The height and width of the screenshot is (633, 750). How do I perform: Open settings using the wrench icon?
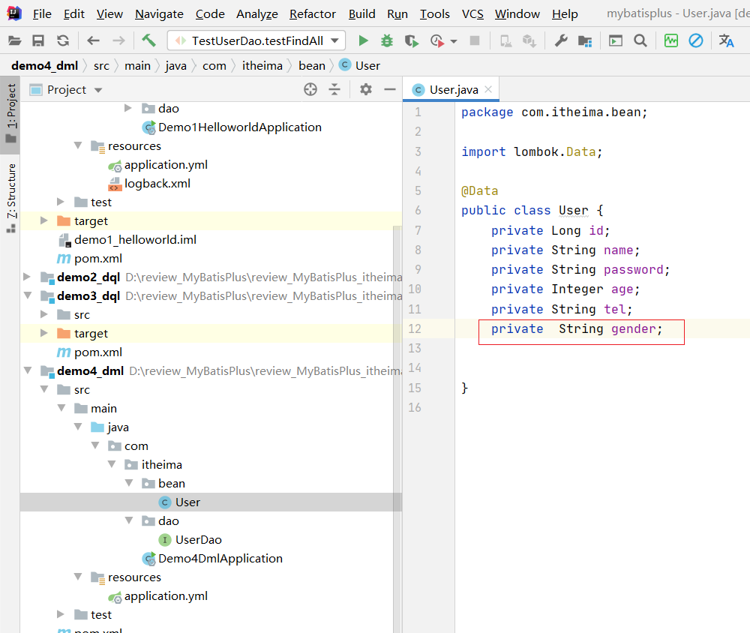tap(560, 40)
